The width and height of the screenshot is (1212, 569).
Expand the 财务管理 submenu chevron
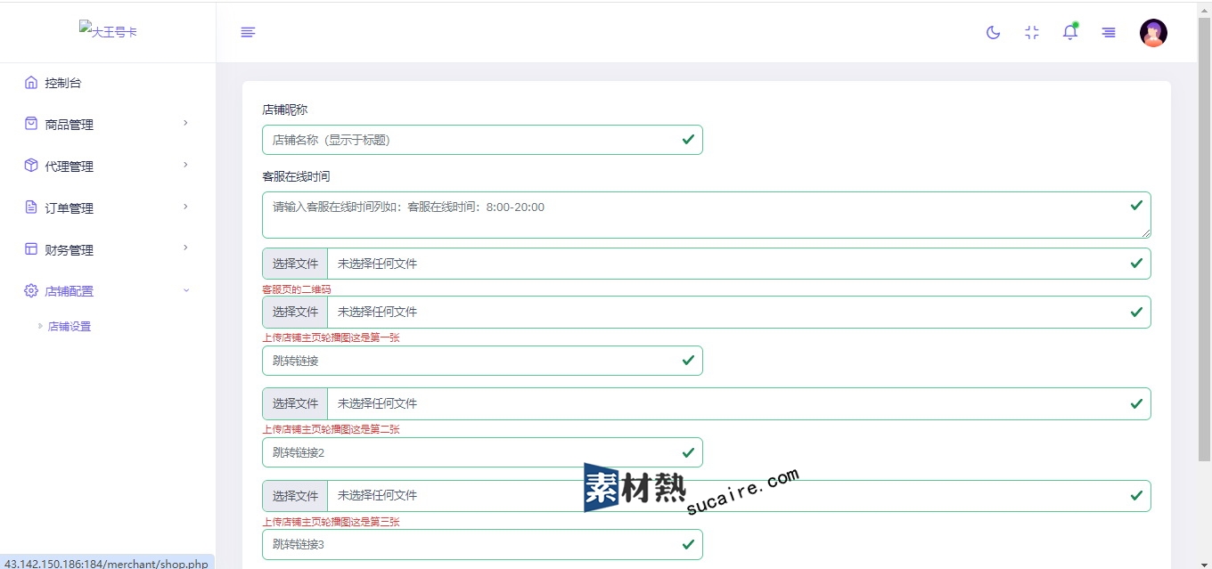tap(185, 248)
